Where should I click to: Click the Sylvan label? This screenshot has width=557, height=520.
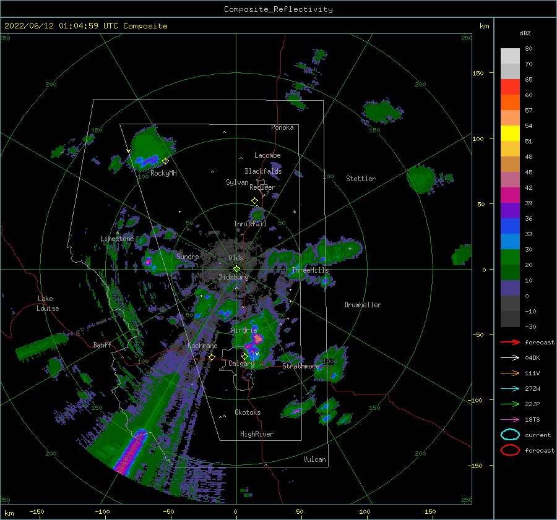(x=237, y=182)
